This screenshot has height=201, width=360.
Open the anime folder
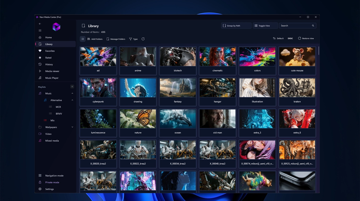tap(138, 61)
